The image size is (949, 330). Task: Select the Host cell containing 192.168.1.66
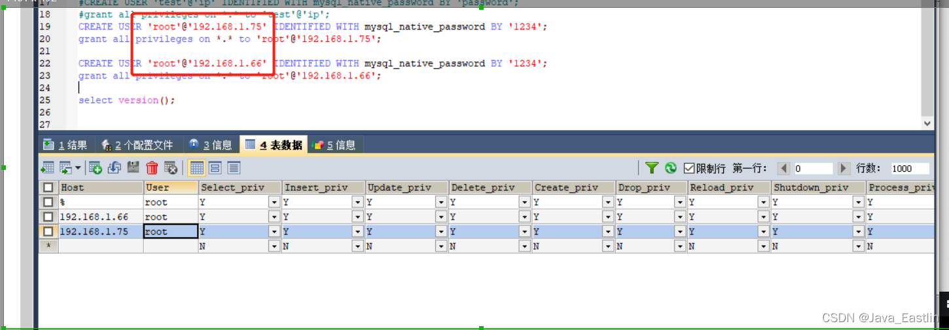click(x=101, y=217)
